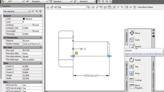Click the Linetype scale value 1.0000
164x92 pixels.
tap(33, 28)
